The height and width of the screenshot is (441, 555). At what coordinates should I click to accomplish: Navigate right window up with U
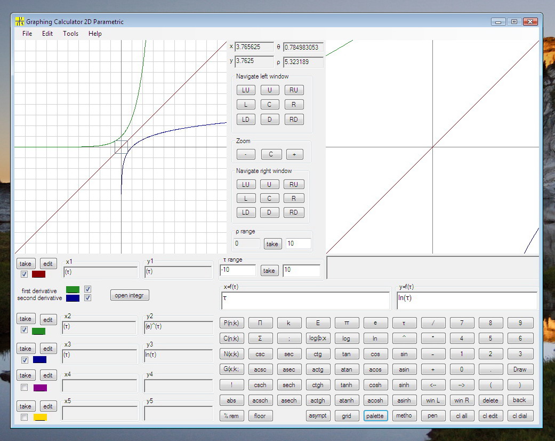coord(269,184)
